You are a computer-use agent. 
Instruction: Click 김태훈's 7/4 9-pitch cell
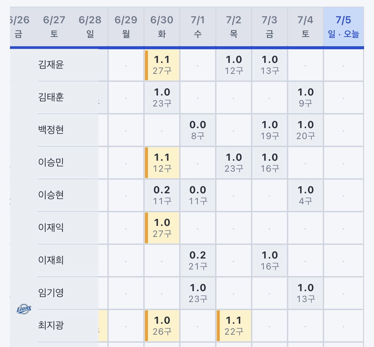click(306, 97)
